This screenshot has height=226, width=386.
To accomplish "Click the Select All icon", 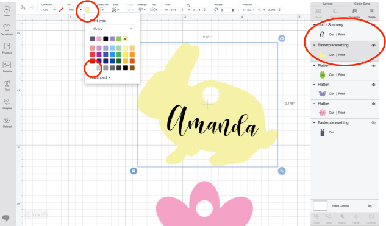I will point(102,10).
